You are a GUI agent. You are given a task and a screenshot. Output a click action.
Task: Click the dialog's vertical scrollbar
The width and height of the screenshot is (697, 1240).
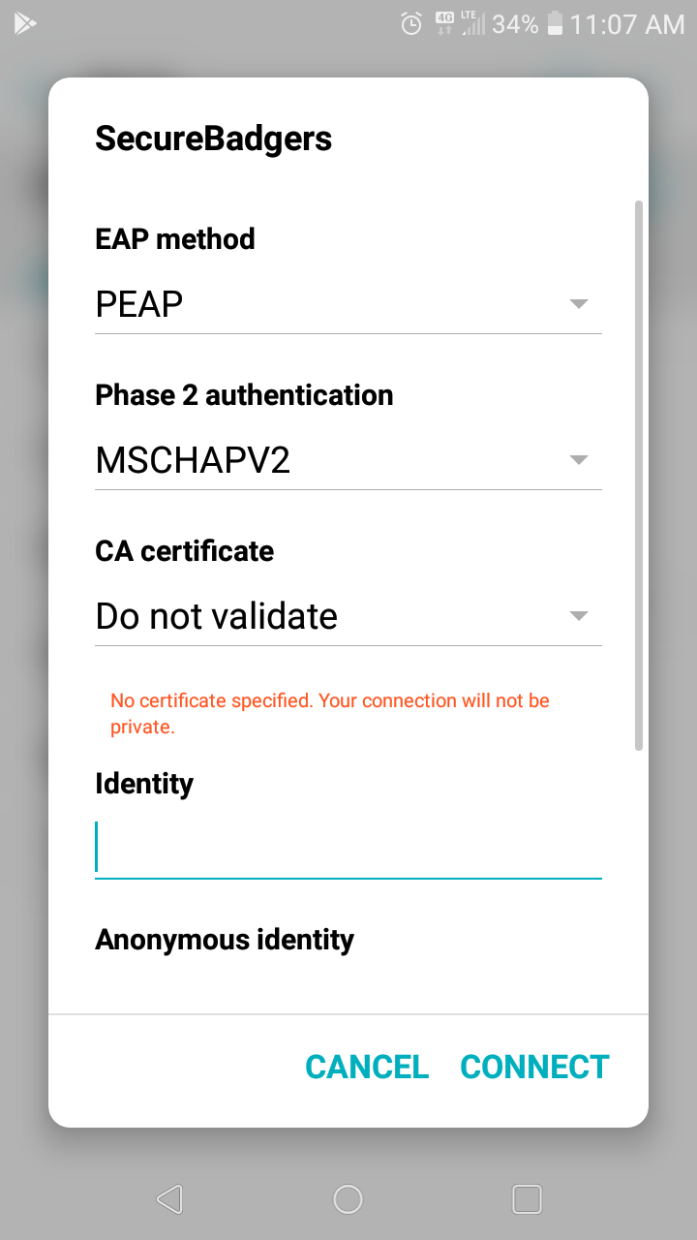pyautogui.click(x=638, y=475)
